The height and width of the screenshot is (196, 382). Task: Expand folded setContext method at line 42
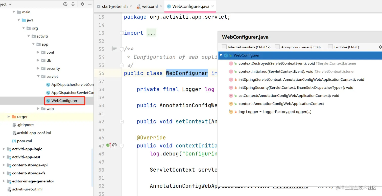click(x=122, y=122)
